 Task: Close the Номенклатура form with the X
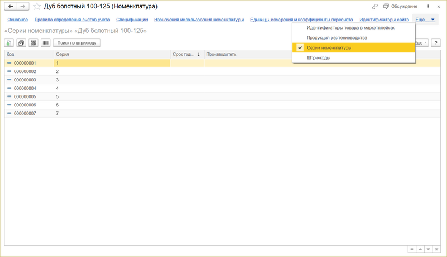[439, 6]
